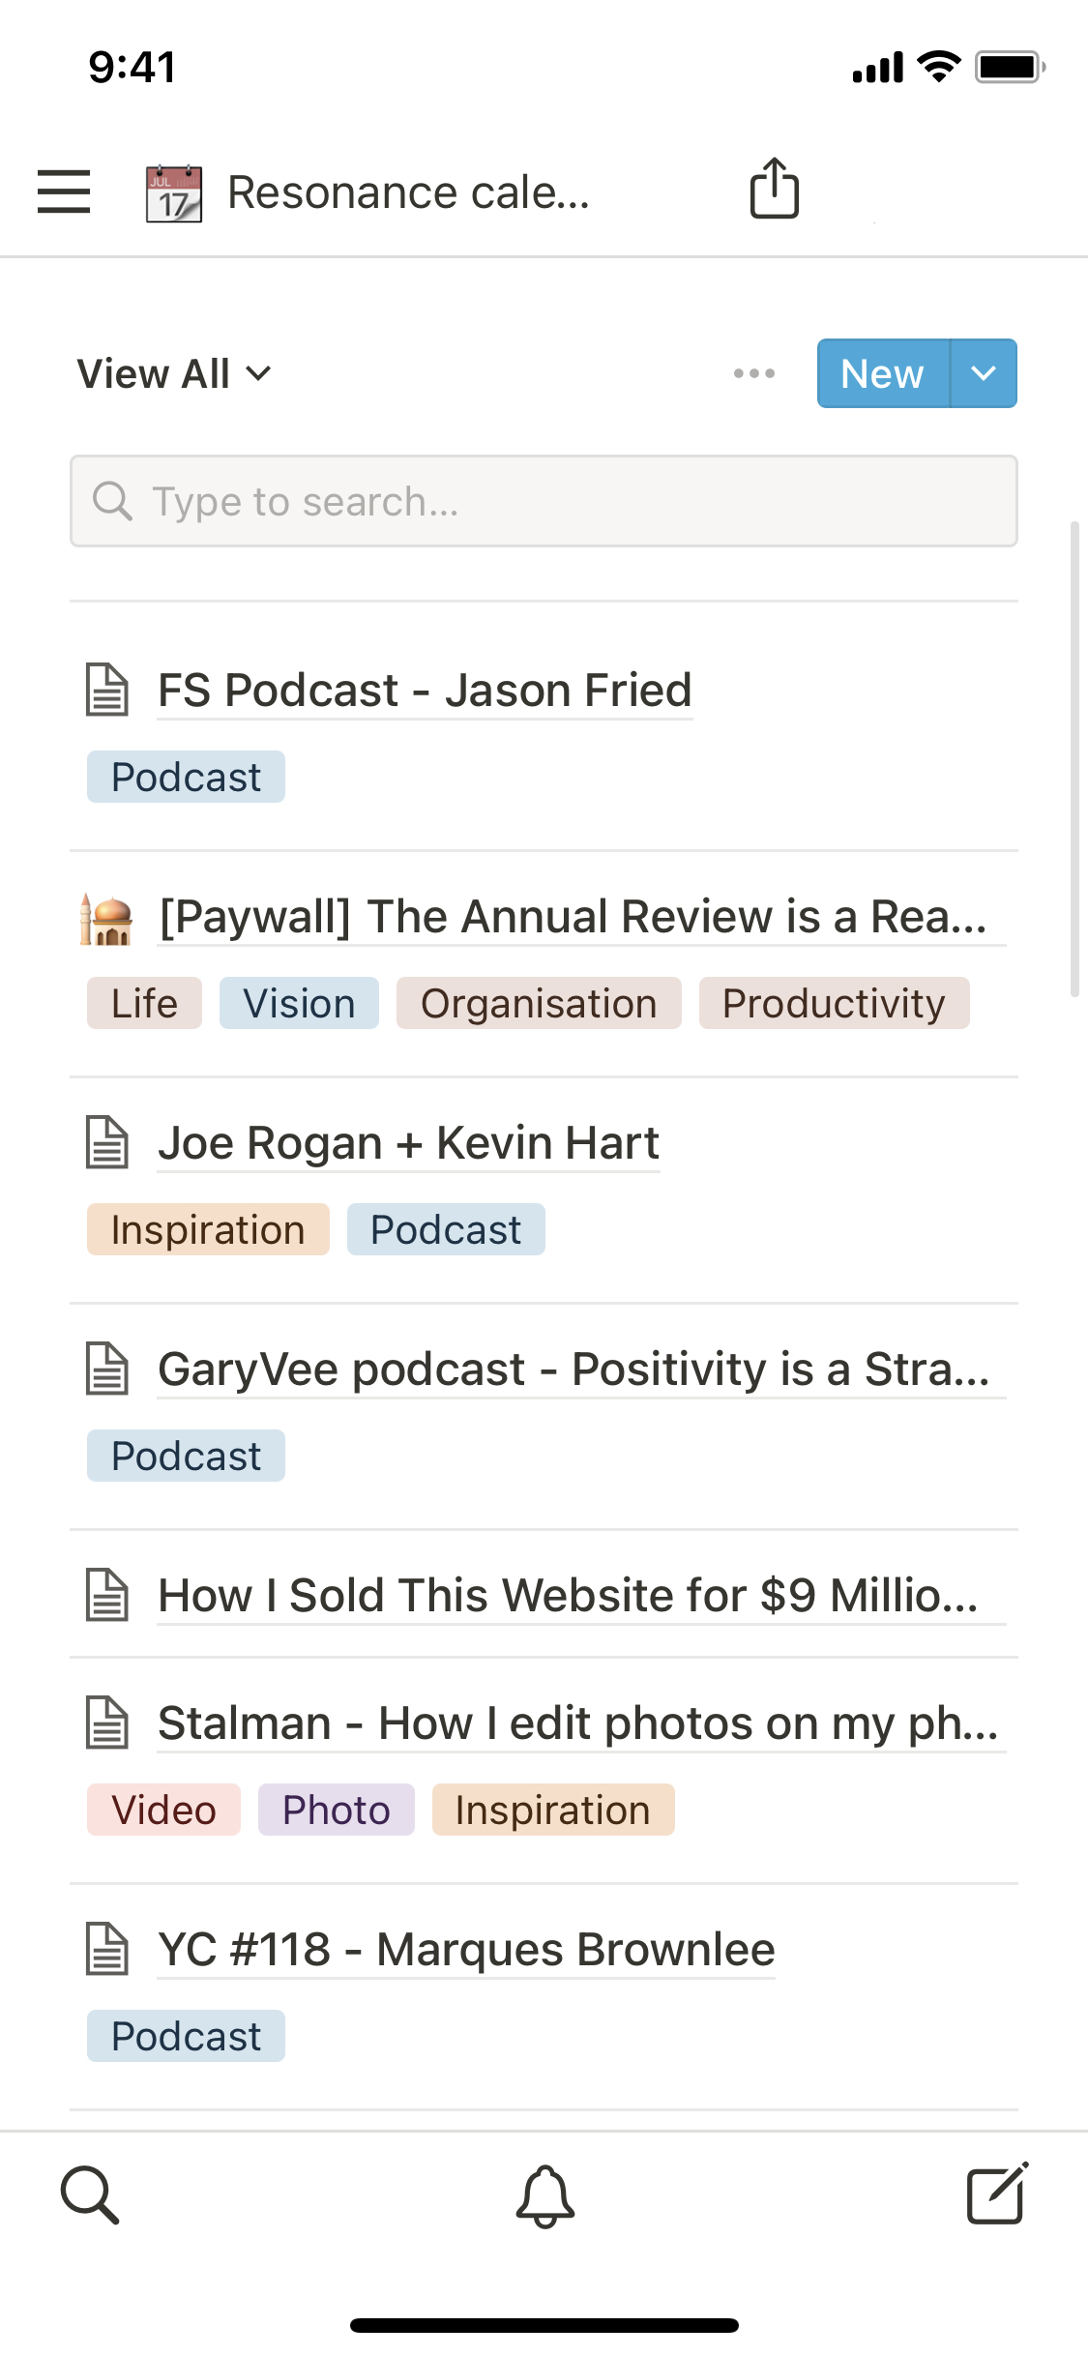Screen dimensions: 1088x2356
Task: Open notifications bell icon
Action: tap(544, 2195)
